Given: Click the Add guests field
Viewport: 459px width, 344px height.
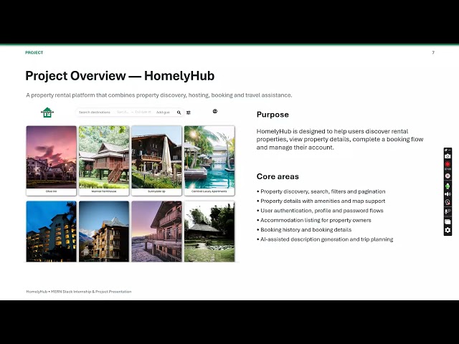Looking at the screenshot, I should pos(163,113).
